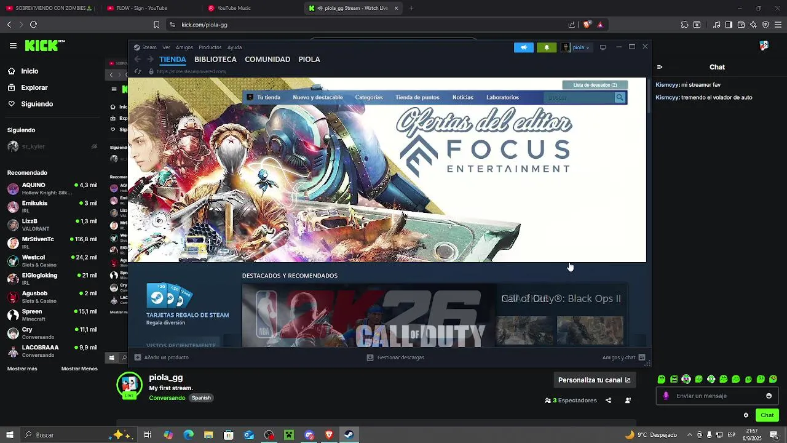The height and width of the screenshot is (443, 787).
Task: Click Mostrar más in Kick sidebar
Action: 22,369
